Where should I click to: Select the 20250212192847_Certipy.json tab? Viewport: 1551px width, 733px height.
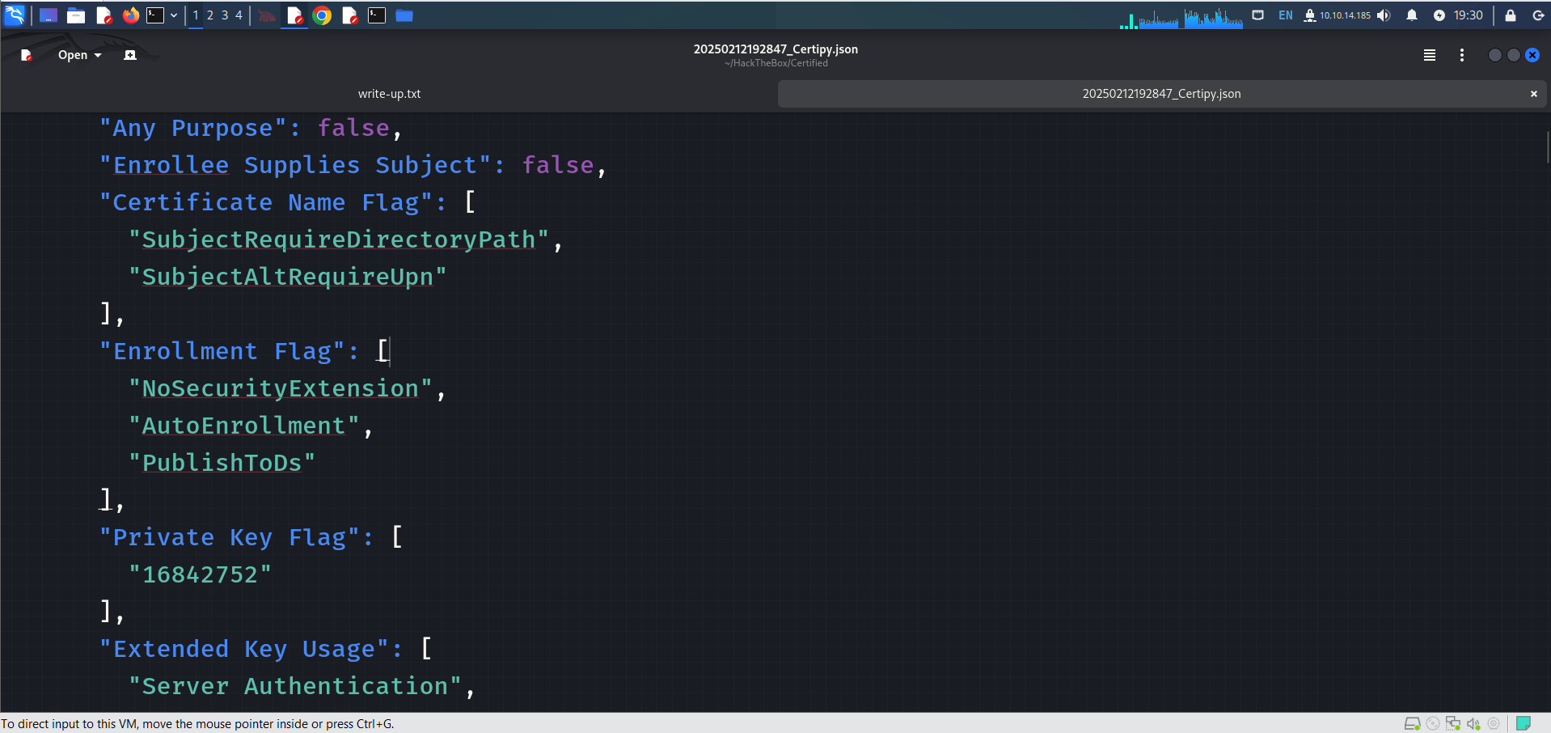(1160, 94)
